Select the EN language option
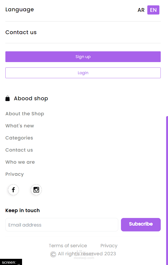The height and width of the screenshot is (265, 168). [153, 10]
